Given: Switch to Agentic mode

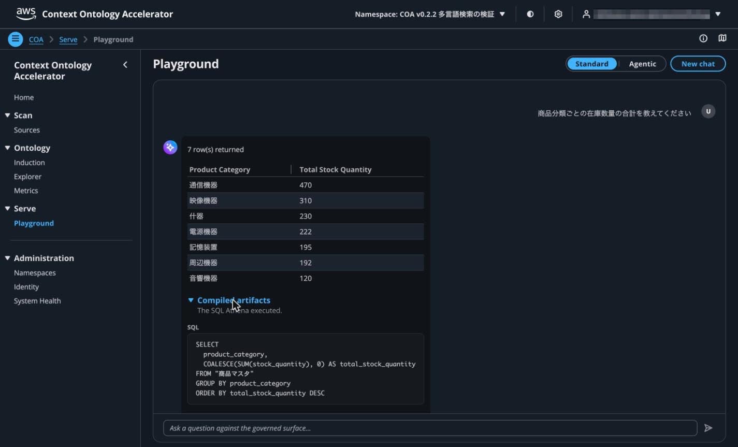Looking at the screenshot, I should [642, 64].
